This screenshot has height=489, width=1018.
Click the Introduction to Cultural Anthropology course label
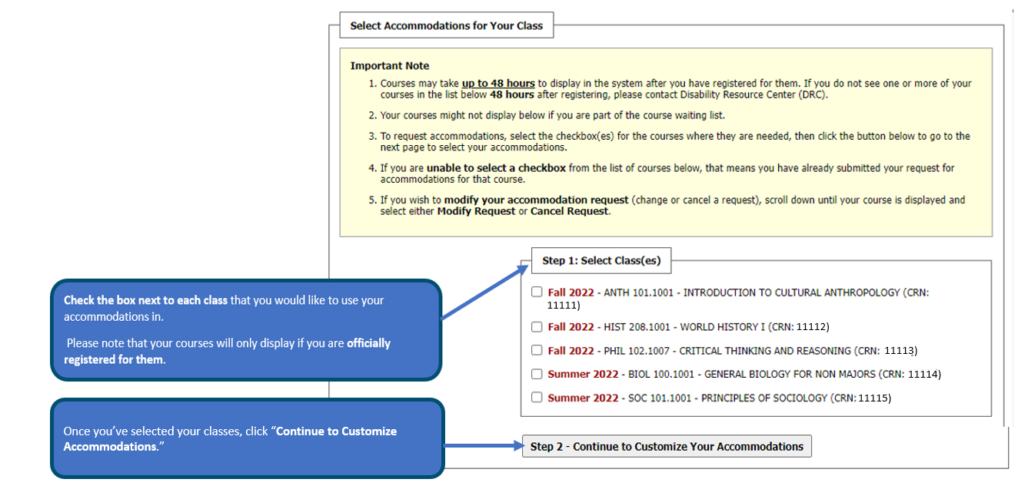point(790,292)
